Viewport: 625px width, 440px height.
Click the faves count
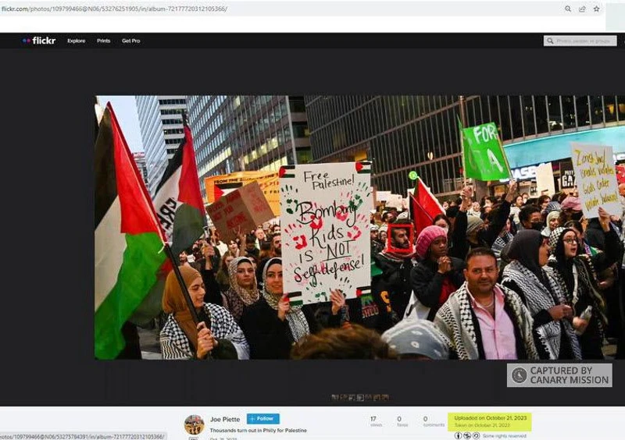pos(399,421)
